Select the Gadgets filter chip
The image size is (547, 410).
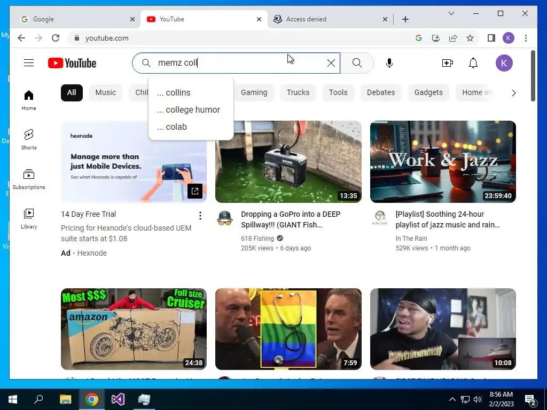click(428, 93)
